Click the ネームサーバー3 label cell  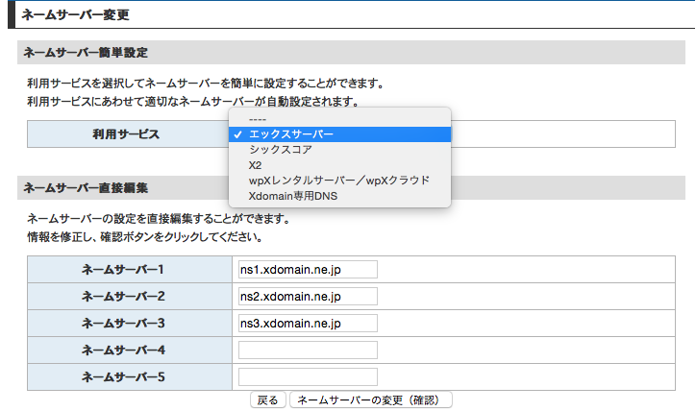click(130, 324)
